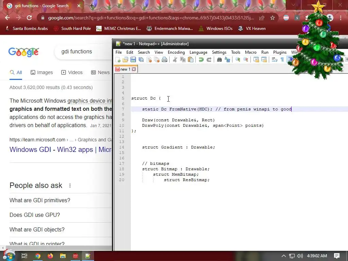This screenshot has height=261, width=348.
Task: Print the document from Notepad++ toolbar
Action: coord(164,59)
